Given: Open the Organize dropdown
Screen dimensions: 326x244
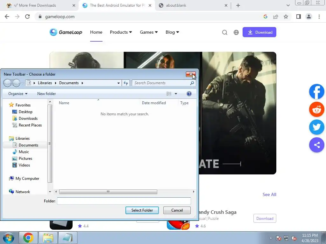Looking at the screenshot, I should [18, 94].
